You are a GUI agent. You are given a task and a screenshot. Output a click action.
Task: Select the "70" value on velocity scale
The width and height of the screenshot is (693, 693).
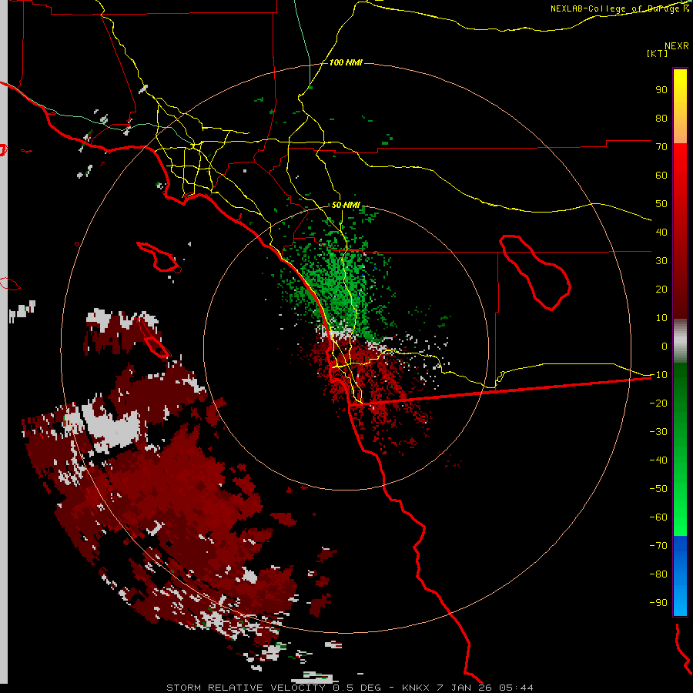tap(661, 147)
